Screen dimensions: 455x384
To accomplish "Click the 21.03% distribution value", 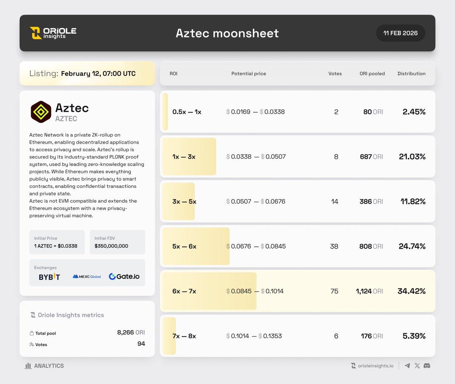I will 412,157.
